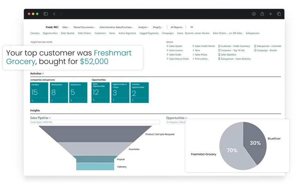Open the Sales Statistics report
The height and width of the screenshot is (188, 301).
[227, 54]
